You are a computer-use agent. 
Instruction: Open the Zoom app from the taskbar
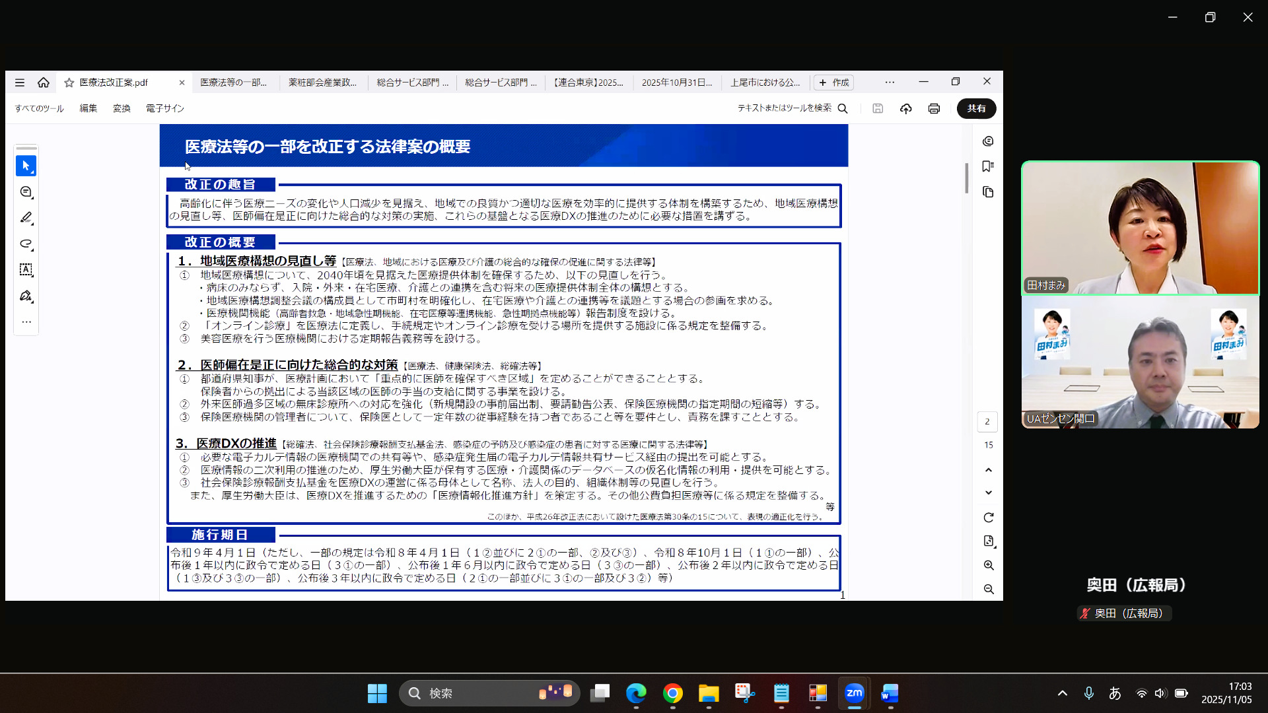(853, 694)
